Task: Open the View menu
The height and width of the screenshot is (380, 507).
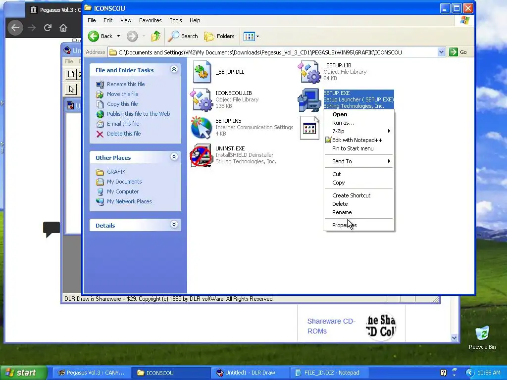Action: (126, 20)
